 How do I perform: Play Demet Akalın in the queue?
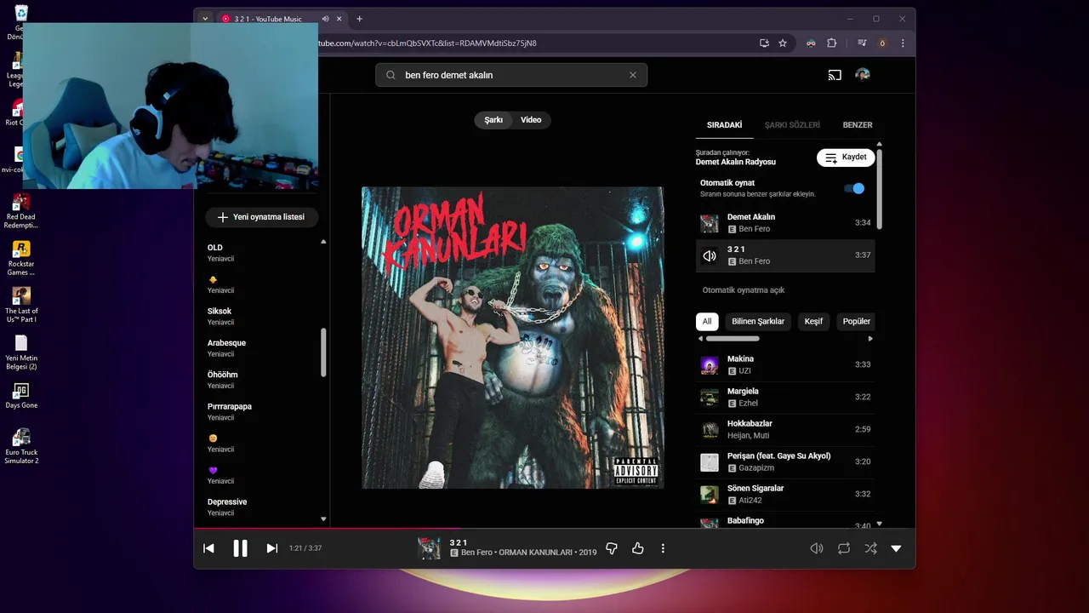point(784,223)
